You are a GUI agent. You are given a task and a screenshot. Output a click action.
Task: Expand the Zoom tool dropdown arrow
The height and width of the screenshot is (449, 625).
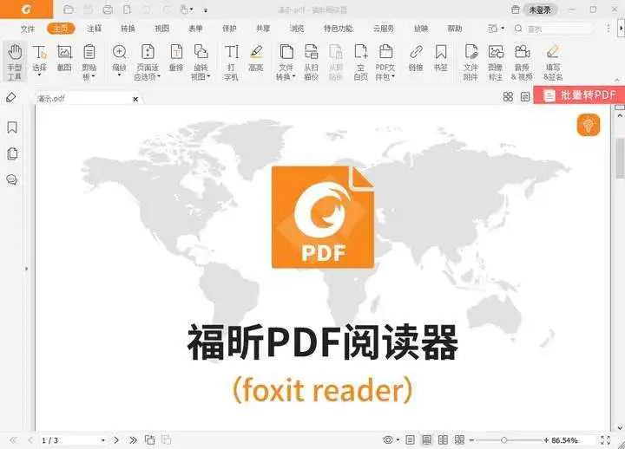point(119,75)
